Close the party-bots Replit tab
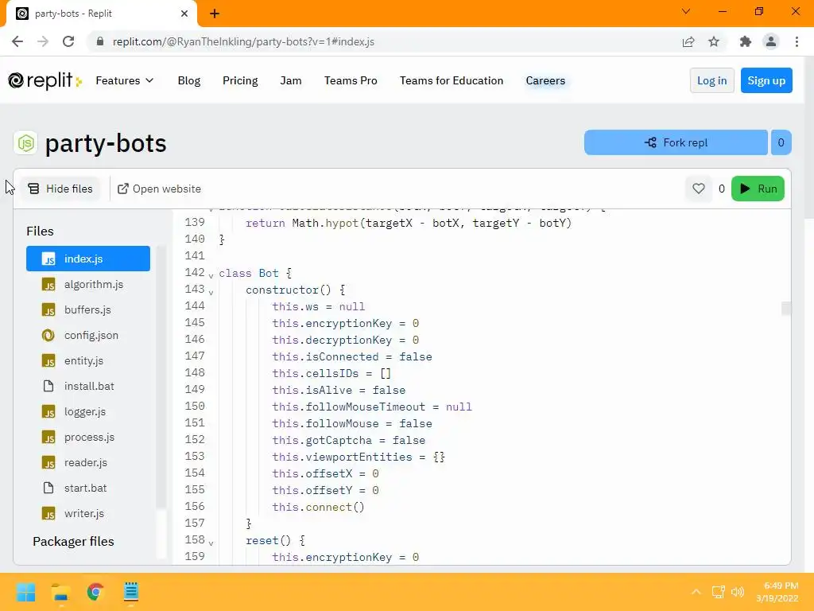This screenshot has height=611, width=814. [184, 14]
